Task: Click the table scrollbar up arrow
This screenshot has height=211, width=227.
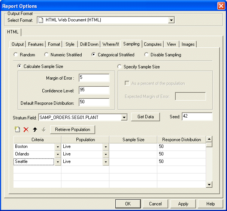Action: (209, 139)
